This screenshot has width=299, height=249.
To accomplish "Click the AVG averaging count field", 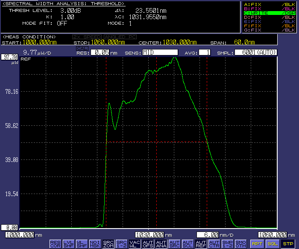I will 205,52.
